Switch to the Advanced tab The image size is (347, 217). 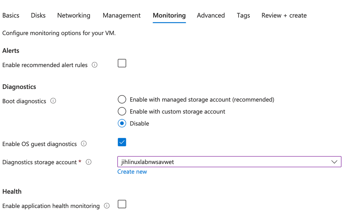211,15
